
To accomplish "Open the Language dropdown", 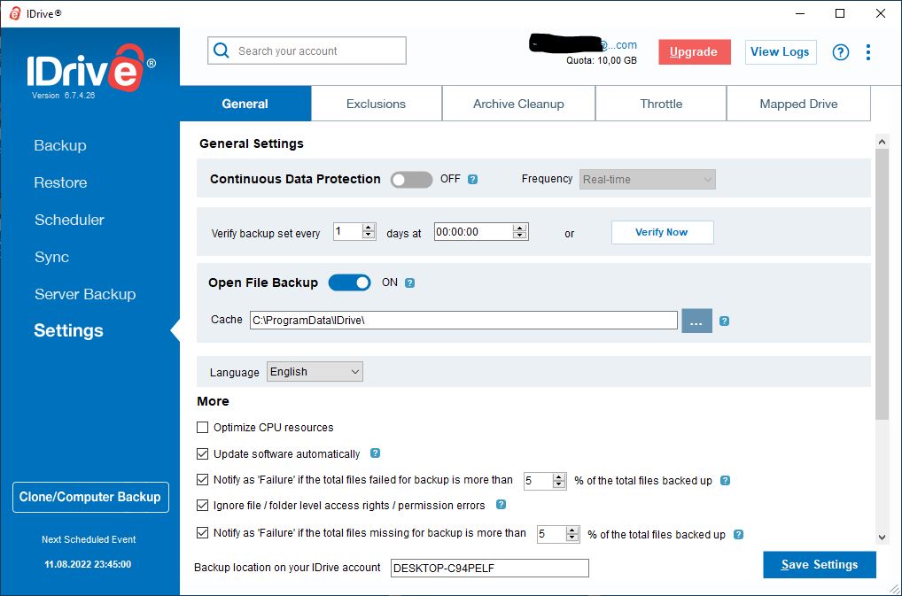I will [x=315, y=372].
